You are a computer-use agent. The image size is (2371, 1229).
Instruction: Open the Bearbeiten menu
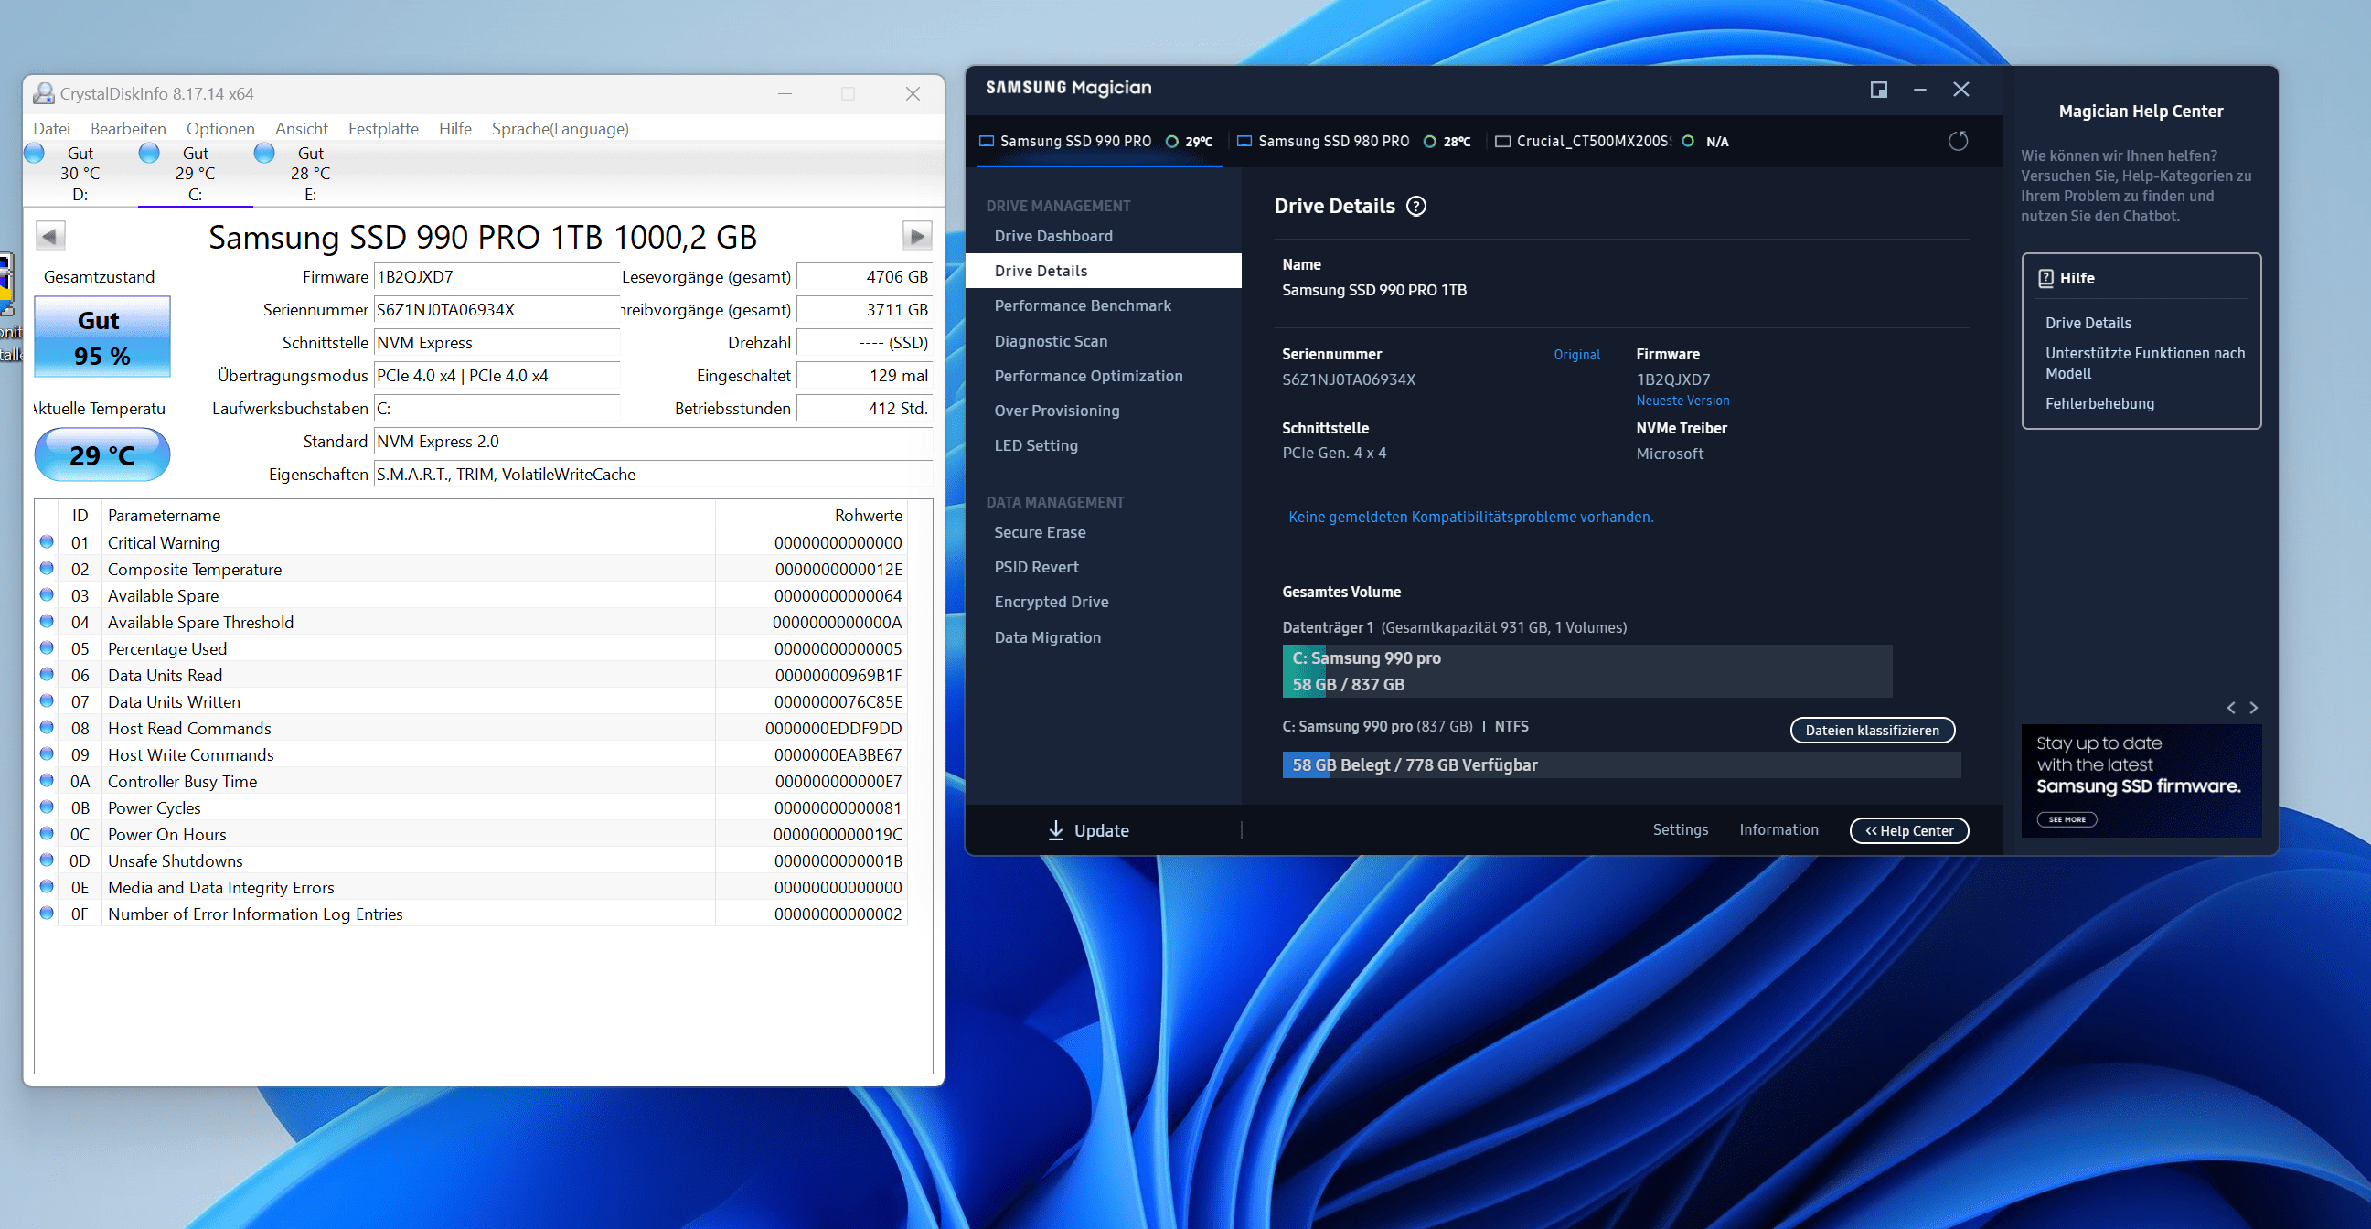coord(128,129)
